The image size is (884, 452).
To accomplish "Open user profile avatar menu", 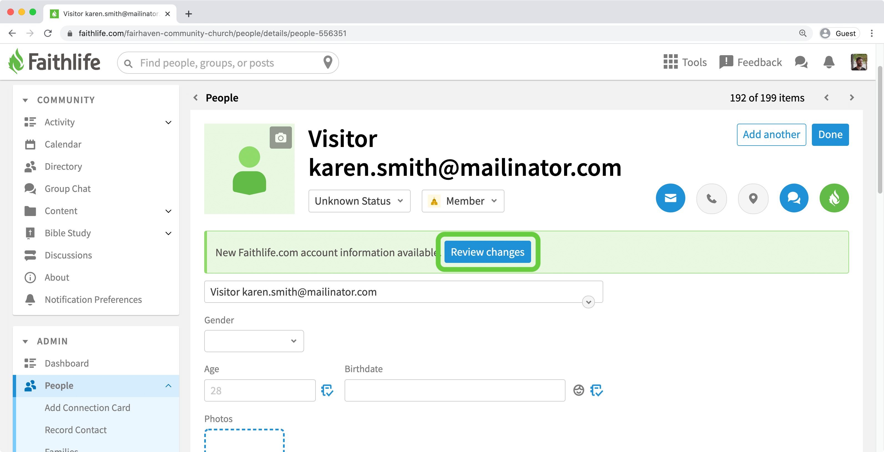I will (858, 62).
